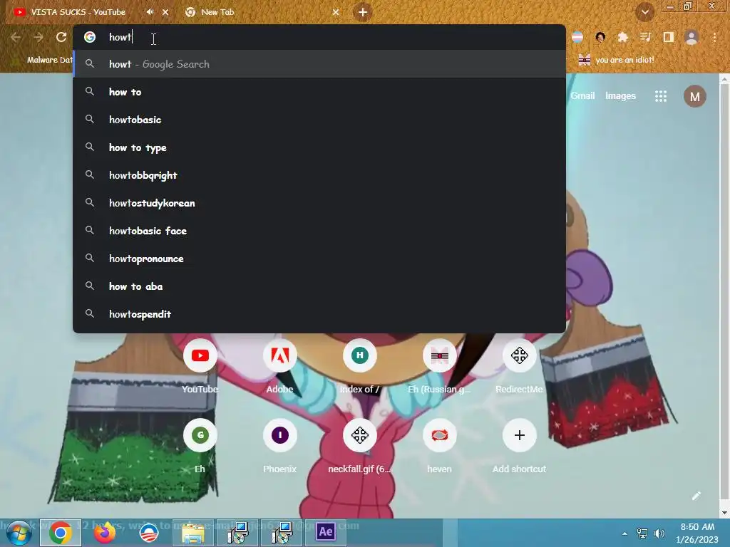Open the network tray icon
Viewport: 730px width, 547px height.
642,533
